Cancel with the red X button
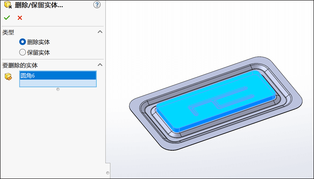Screen dimensions: 314x179 coord(20,18)
